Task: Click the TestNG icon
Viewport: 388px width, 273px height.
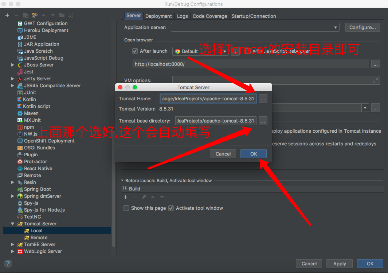Action: (x=20, y=217)
